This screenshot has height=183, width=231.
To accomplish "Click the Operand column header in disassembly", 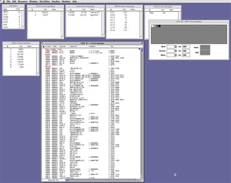I will (x=73, y=46).
